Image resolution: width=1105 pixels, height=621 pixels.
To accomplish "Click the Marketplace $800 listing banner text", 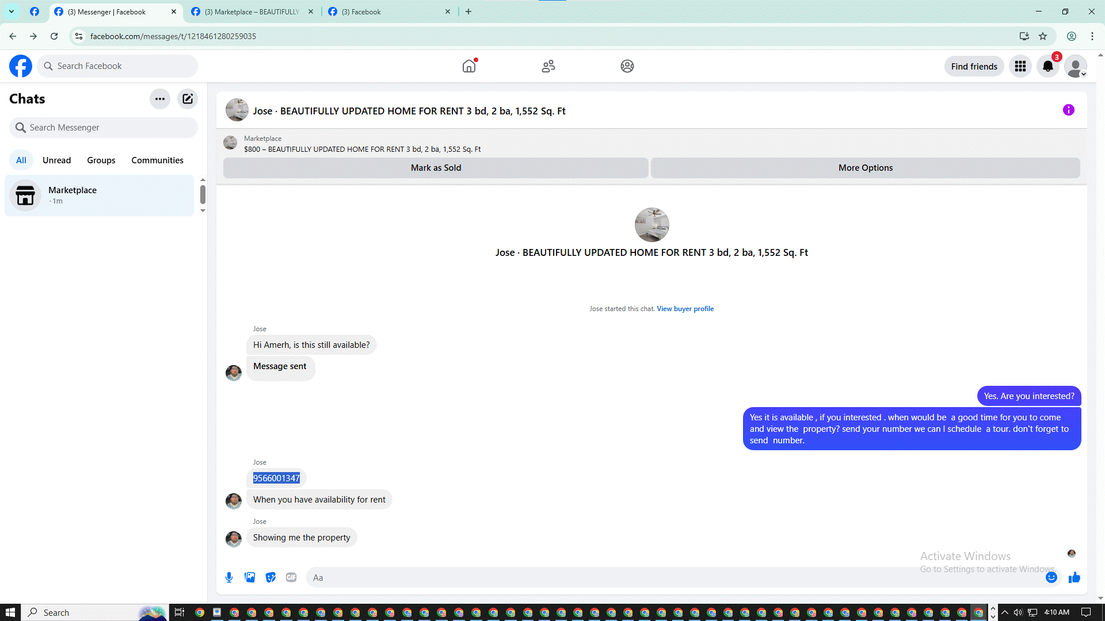I will 363,149.
